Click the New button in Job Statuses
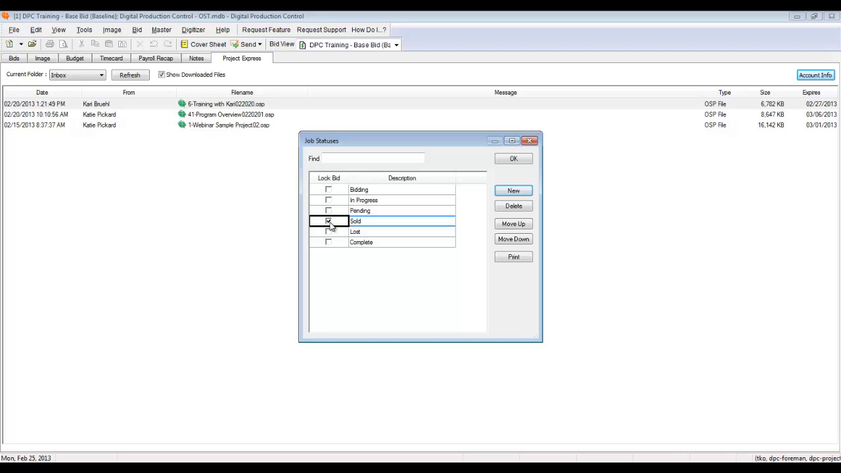Viewport: 841px width, 473px height. point(514,191)
